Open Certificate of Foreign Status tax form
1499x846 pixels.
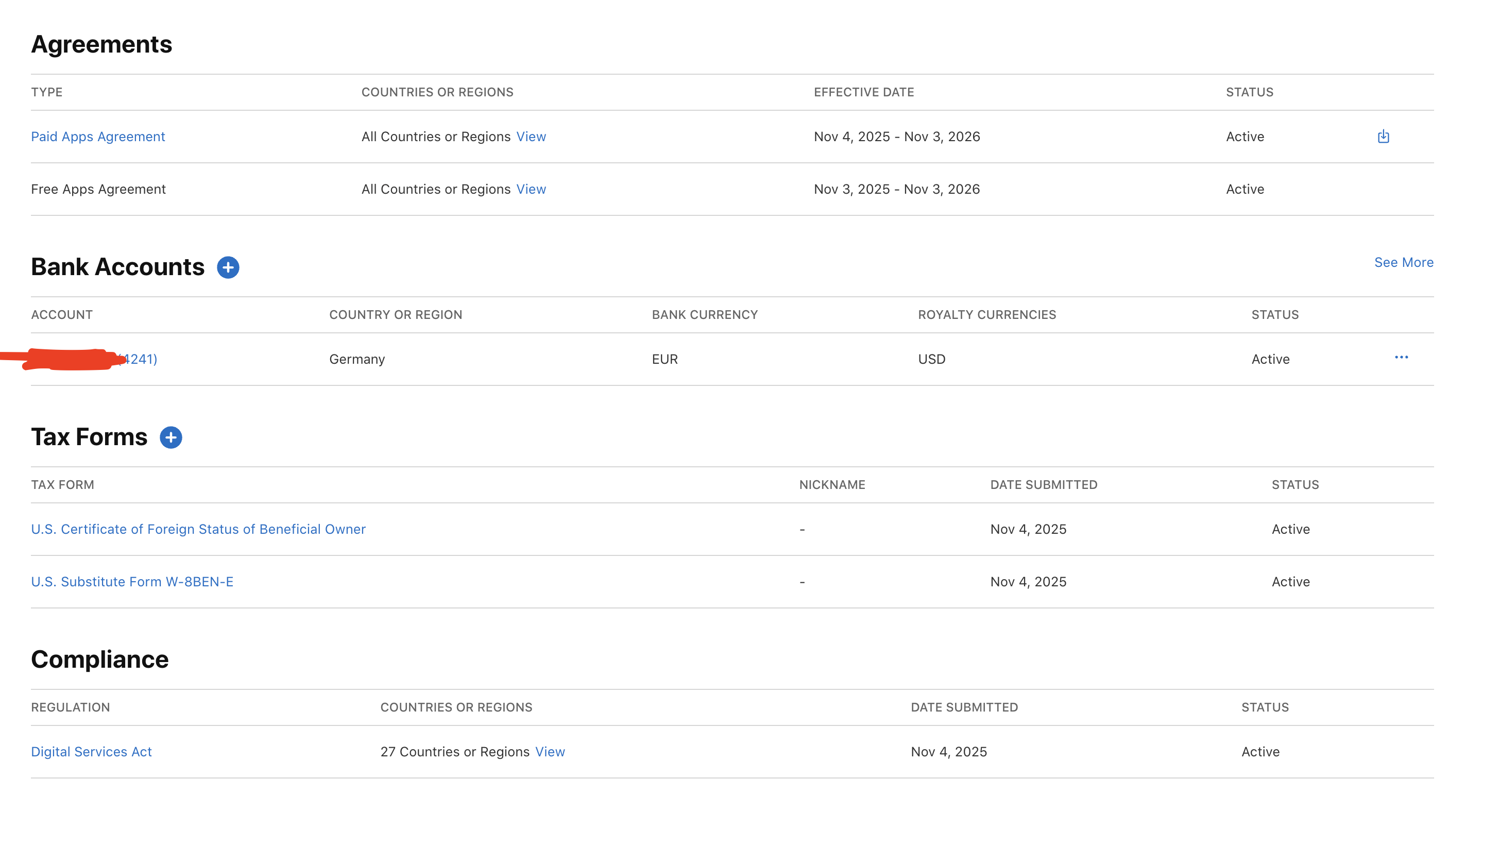[x=198, y=529]
